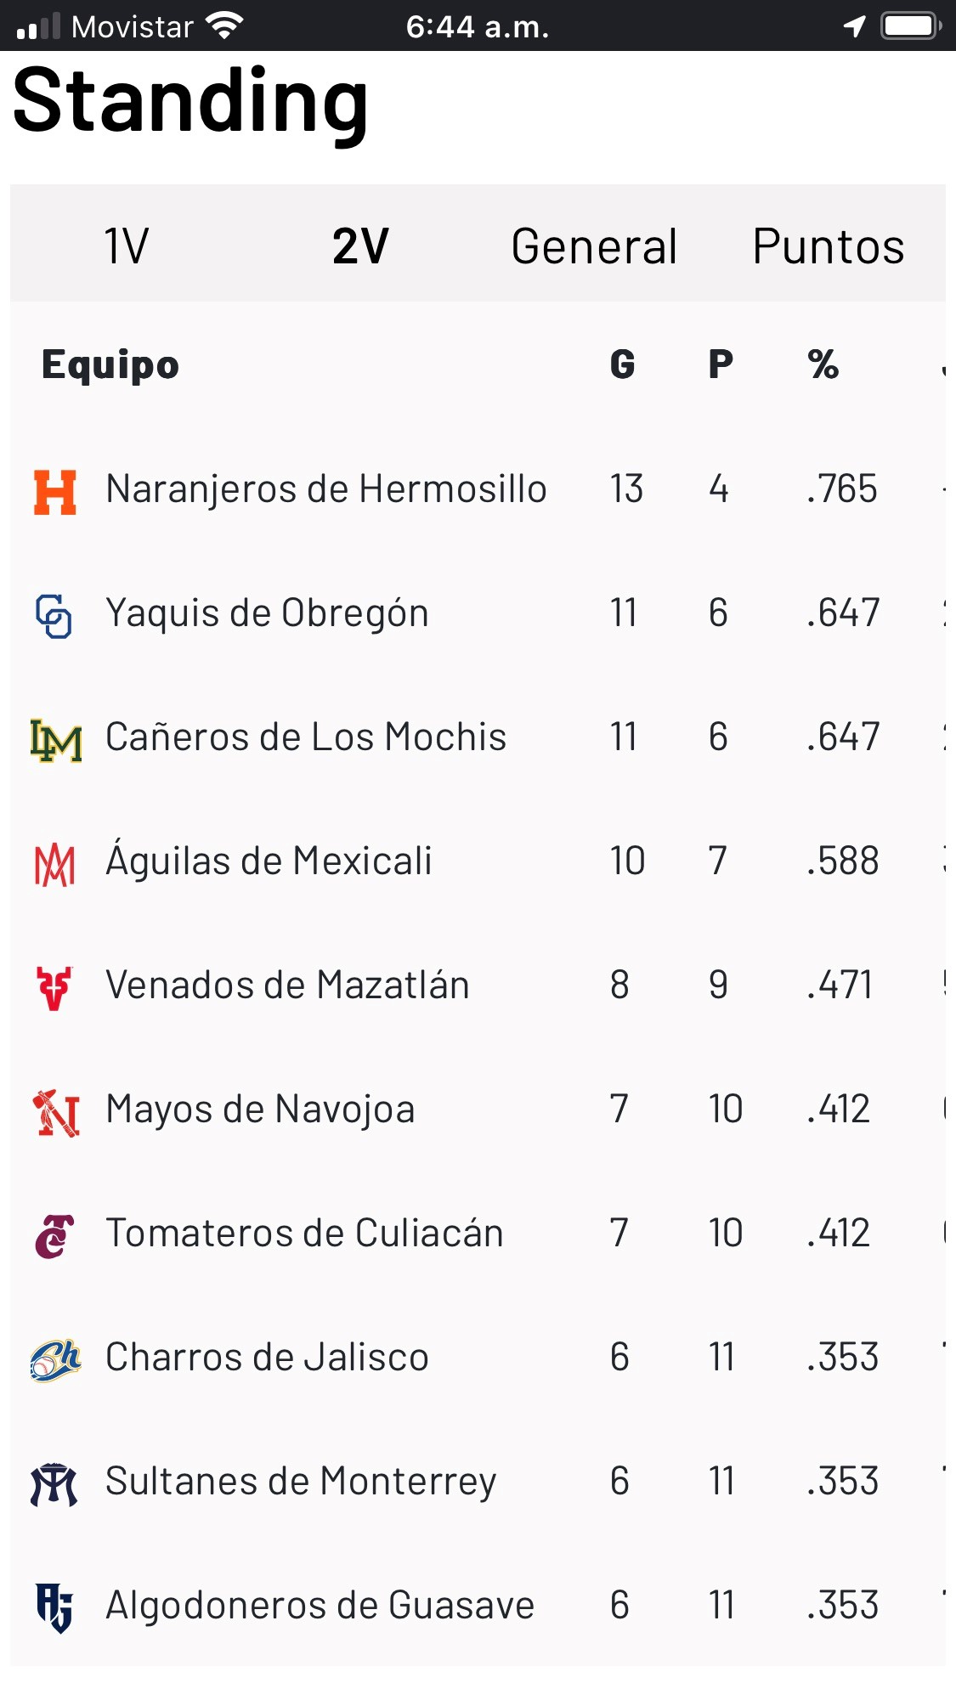Tap the Sultanes de Monterrey logo

pyautogui.click(x=54, y=1484)
